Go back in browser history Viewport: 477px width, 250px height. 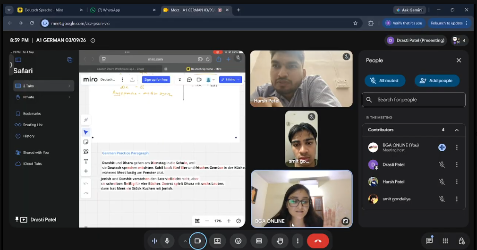pos(10,23)
